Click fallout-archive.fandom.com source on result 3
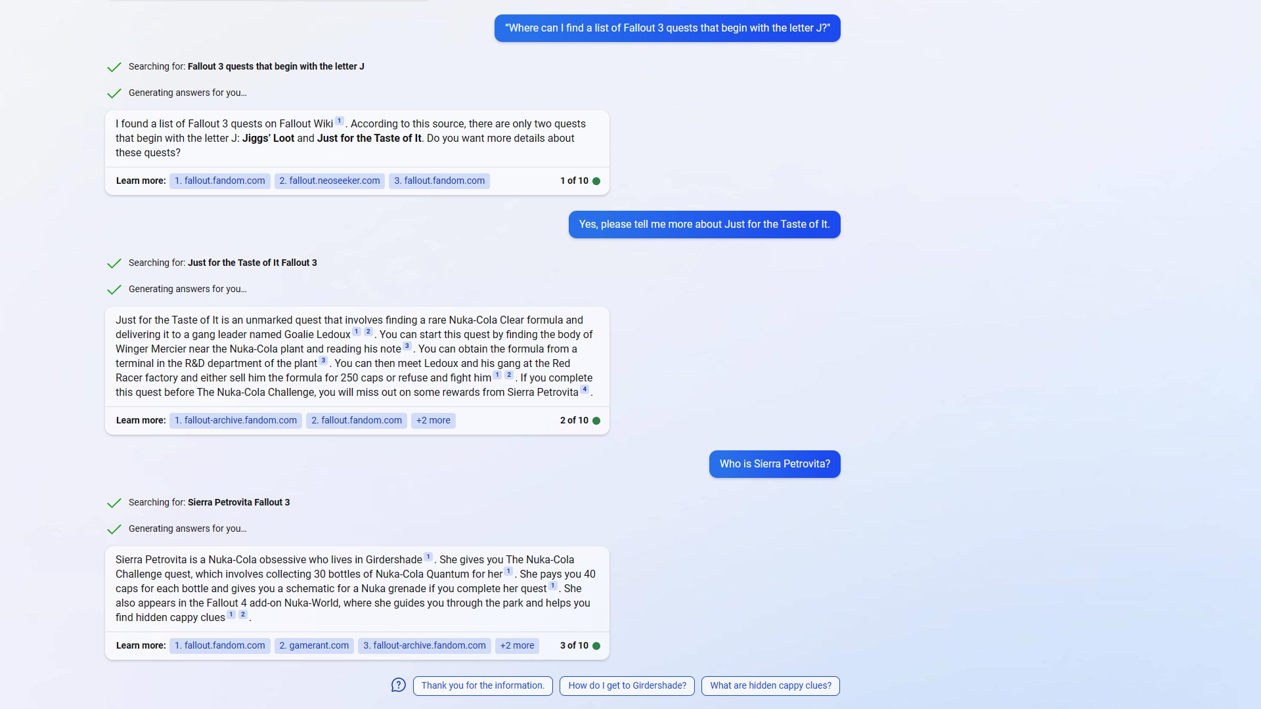Screen dimensions: 1261x709 coord(424,645)
